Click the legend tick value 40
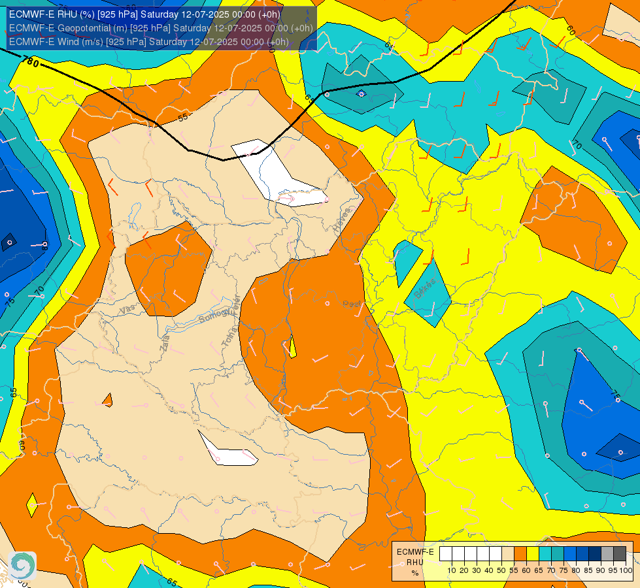 point(489,570)
